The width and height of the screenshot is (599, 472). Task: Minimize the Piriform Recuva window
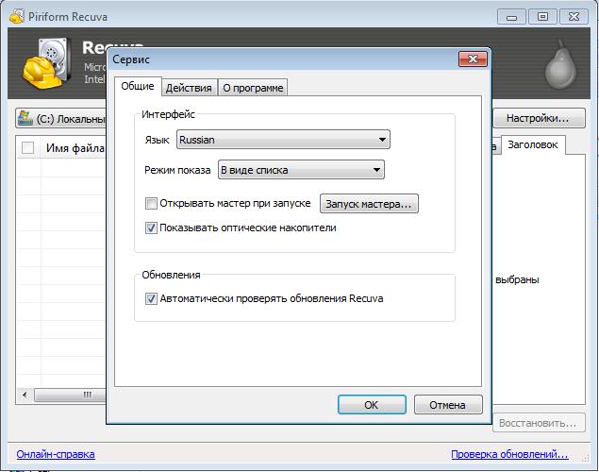511,17
